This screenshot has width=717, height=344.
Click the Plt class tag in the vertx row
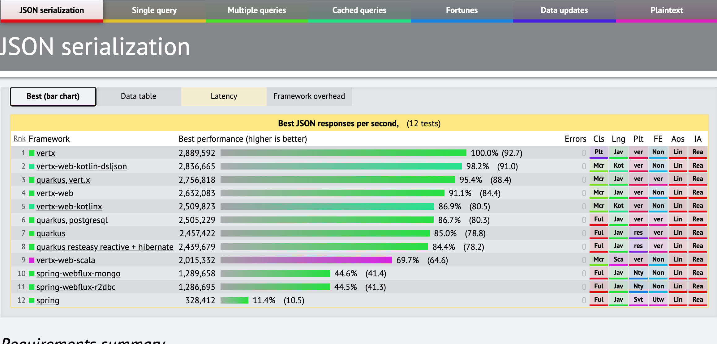coord(599,152)
